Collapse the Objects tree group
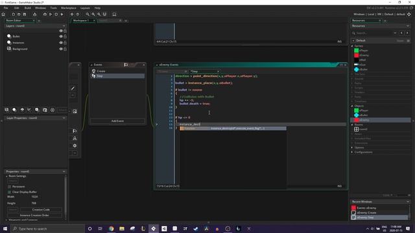Image resolution: width=415 pixels, height=233 pixels. 352,106
